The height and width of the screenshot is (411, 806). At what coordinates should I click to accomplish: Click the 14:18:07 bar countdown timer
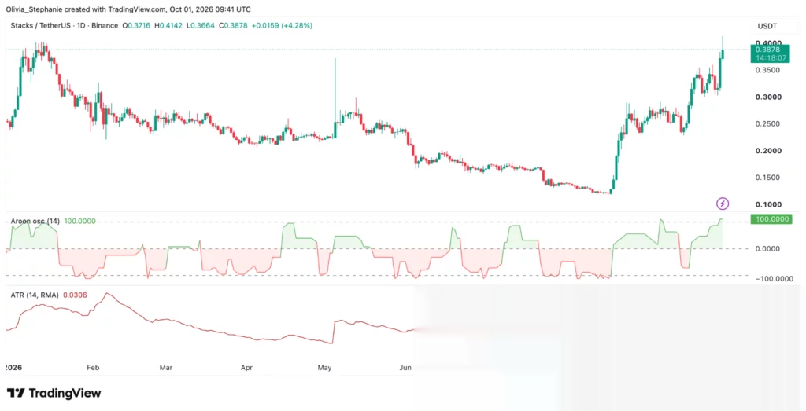[771, 58]
